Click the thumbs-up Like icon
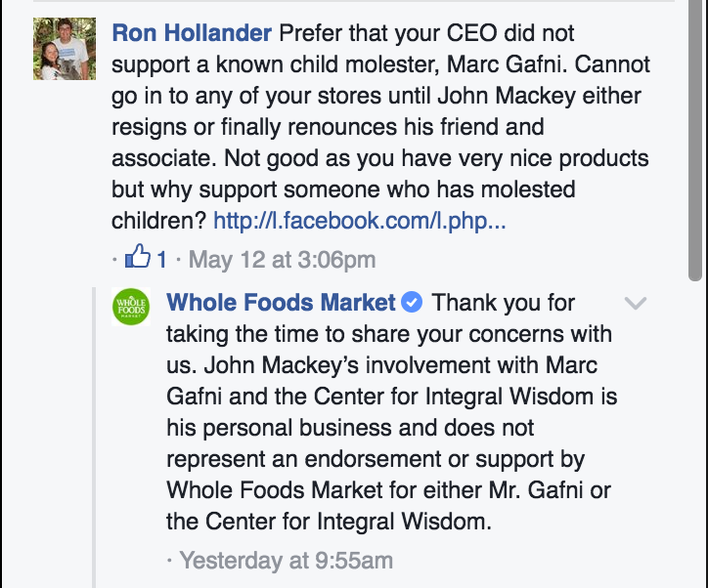The height and width of the screenshot is (588, 708). pyautogui.click(x=138, y=259)
